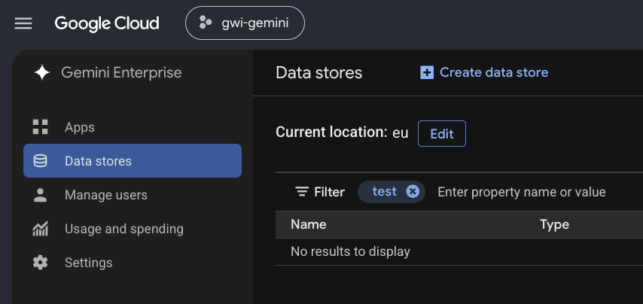Click the eu location value
Image resolution: width=643 pixels, height=304 pixels.
401,133
